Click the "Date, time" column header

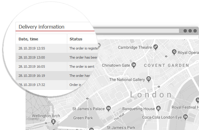tap(28, 39)
